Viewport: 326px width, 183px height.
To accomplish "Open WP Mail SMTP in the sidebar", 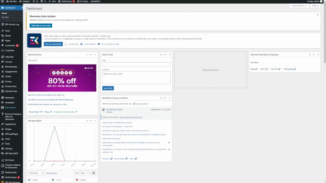I will point(11,154).
